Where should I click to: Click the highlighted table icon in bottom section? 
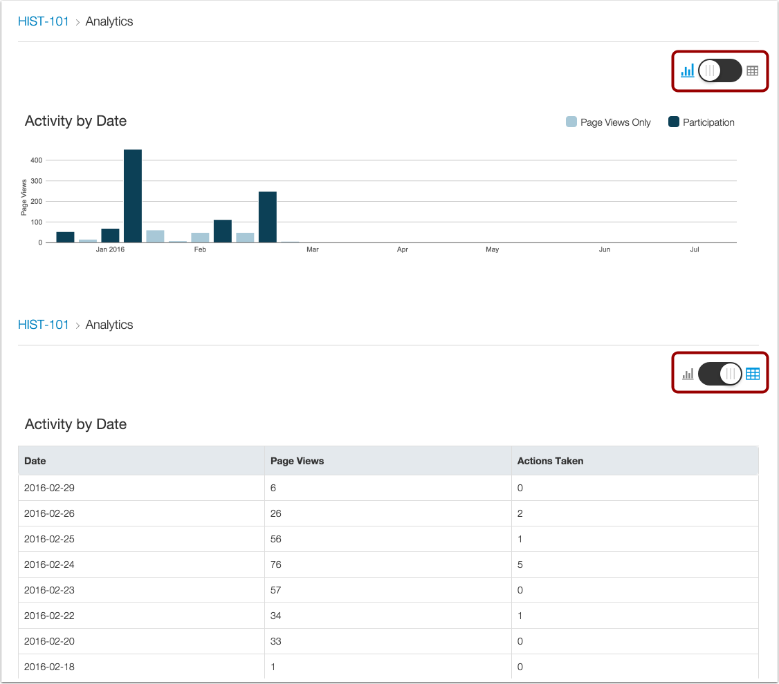[753, 373]
